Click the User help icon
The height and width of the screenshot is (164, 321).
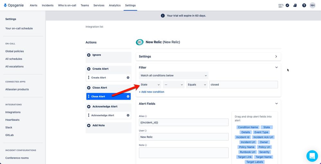point(146,131)
